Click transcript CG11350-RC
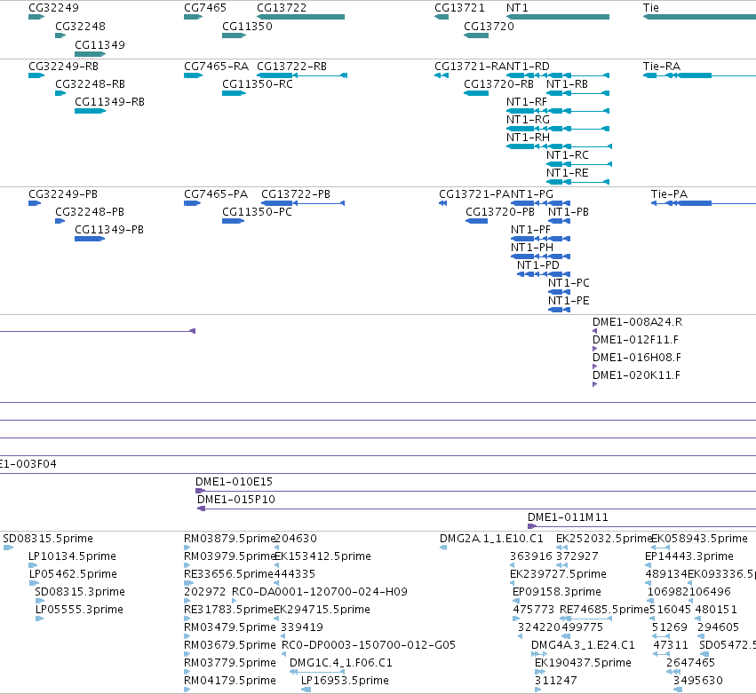The height and width of the screenshot is (694, 756). pos(258,84)
